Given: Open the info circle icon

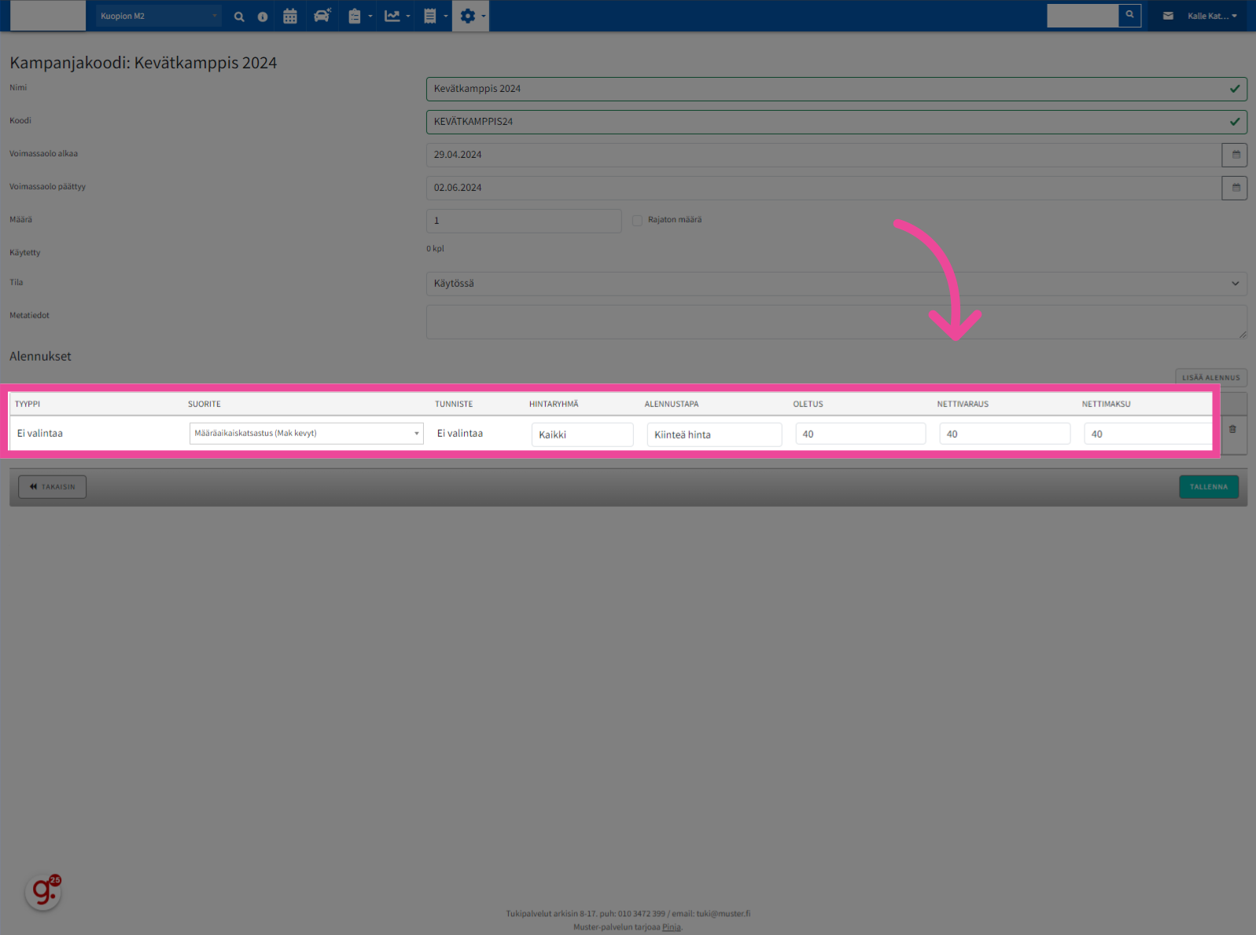Looking at the screenshot, I should click(x=263, y=16).
